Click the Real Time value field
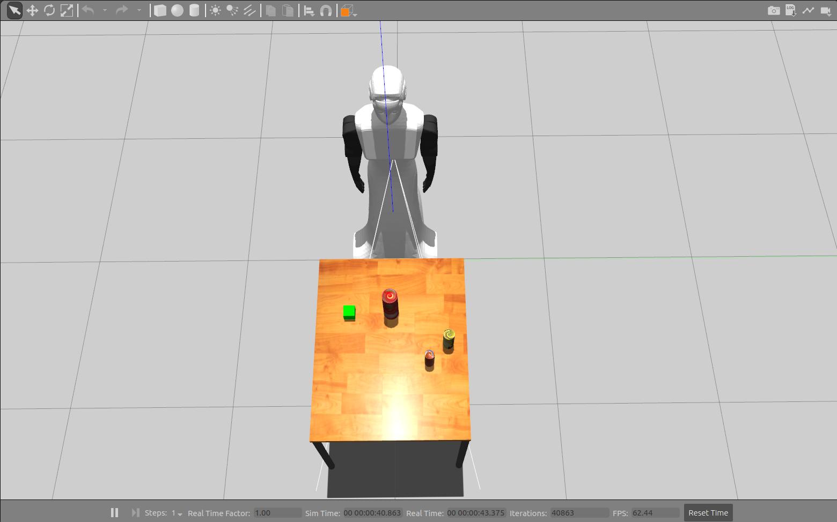This screenshot has width=837, height=522. [476, 513]
